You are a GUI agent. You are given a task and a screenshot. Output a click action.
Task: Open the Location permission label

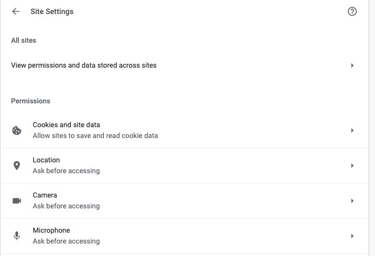click(x=46, y=160)
